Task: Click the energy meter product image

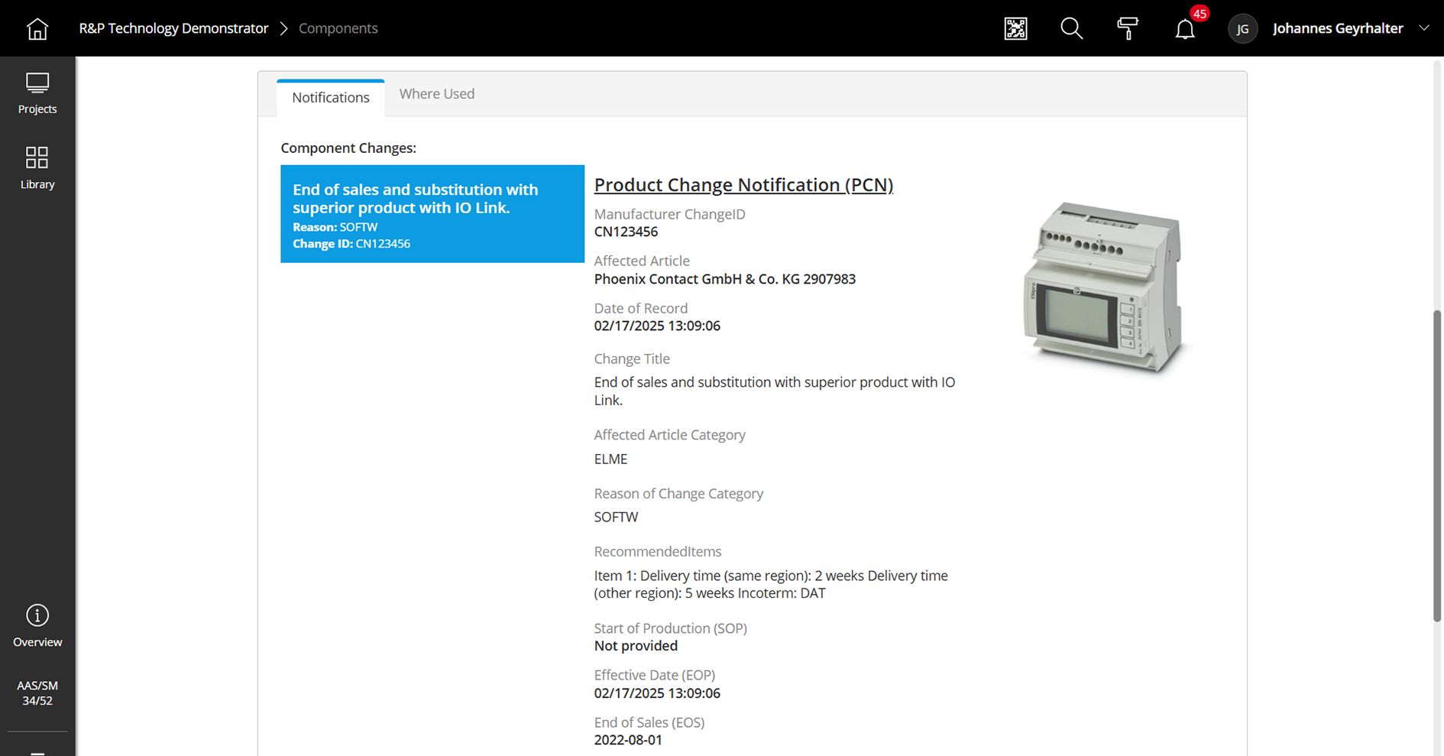Action: tap(1105, 287)
